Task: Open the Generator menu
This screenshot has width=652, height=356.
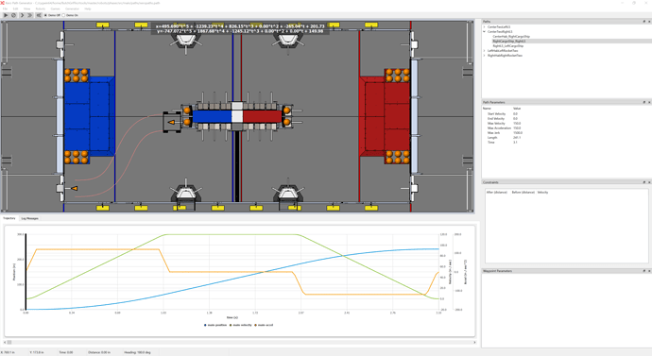Action: [73, 8]
